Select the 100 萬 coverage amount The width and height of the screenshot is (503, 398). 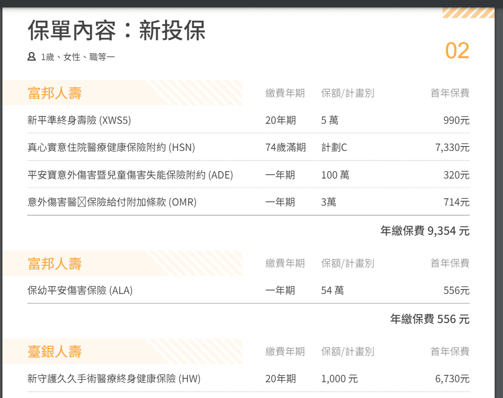335,175
